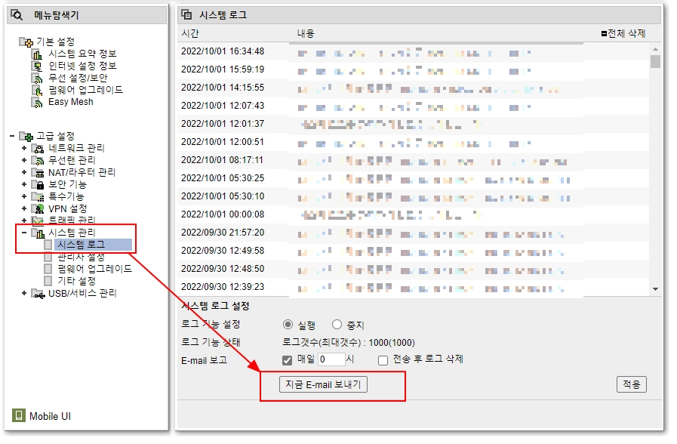Screen dimensions: 677x444
Task: Click 전체 삭제 to clear logs
Action: [x=623, y=33]
